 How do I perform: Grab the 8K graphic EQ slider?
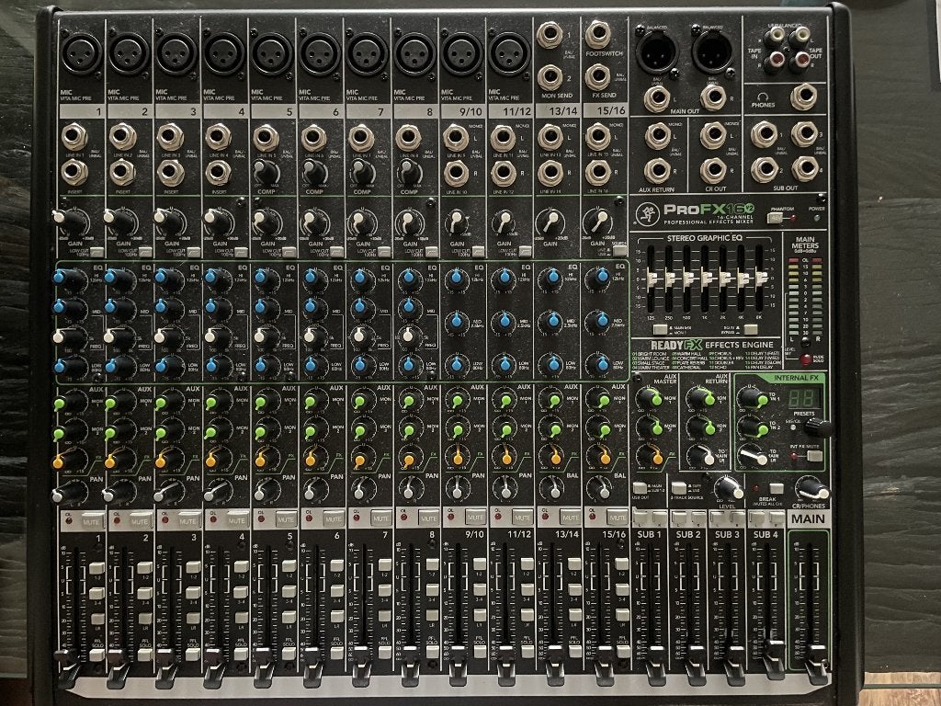point(762,278)
